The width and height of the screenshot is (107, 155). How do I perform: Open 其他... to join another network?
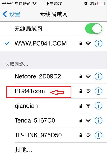click(53, 149)
